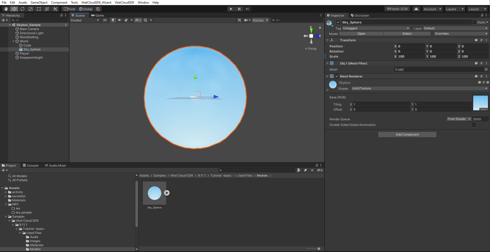
Task: Disable the Sky_Sphere active checkbox in Inspector
Action: [x=338, y=22]
